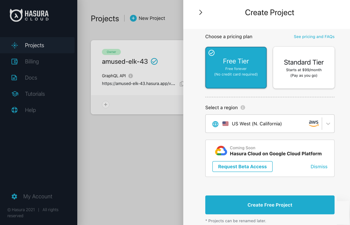
Task: Copy the amused-elk-43 project URL
Action: [181, 84]
